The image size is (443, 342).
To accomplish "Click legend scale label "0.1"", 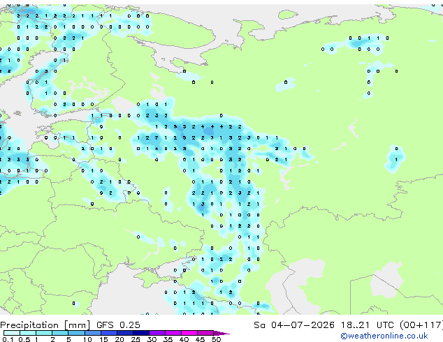I will [x=8, y=339].
